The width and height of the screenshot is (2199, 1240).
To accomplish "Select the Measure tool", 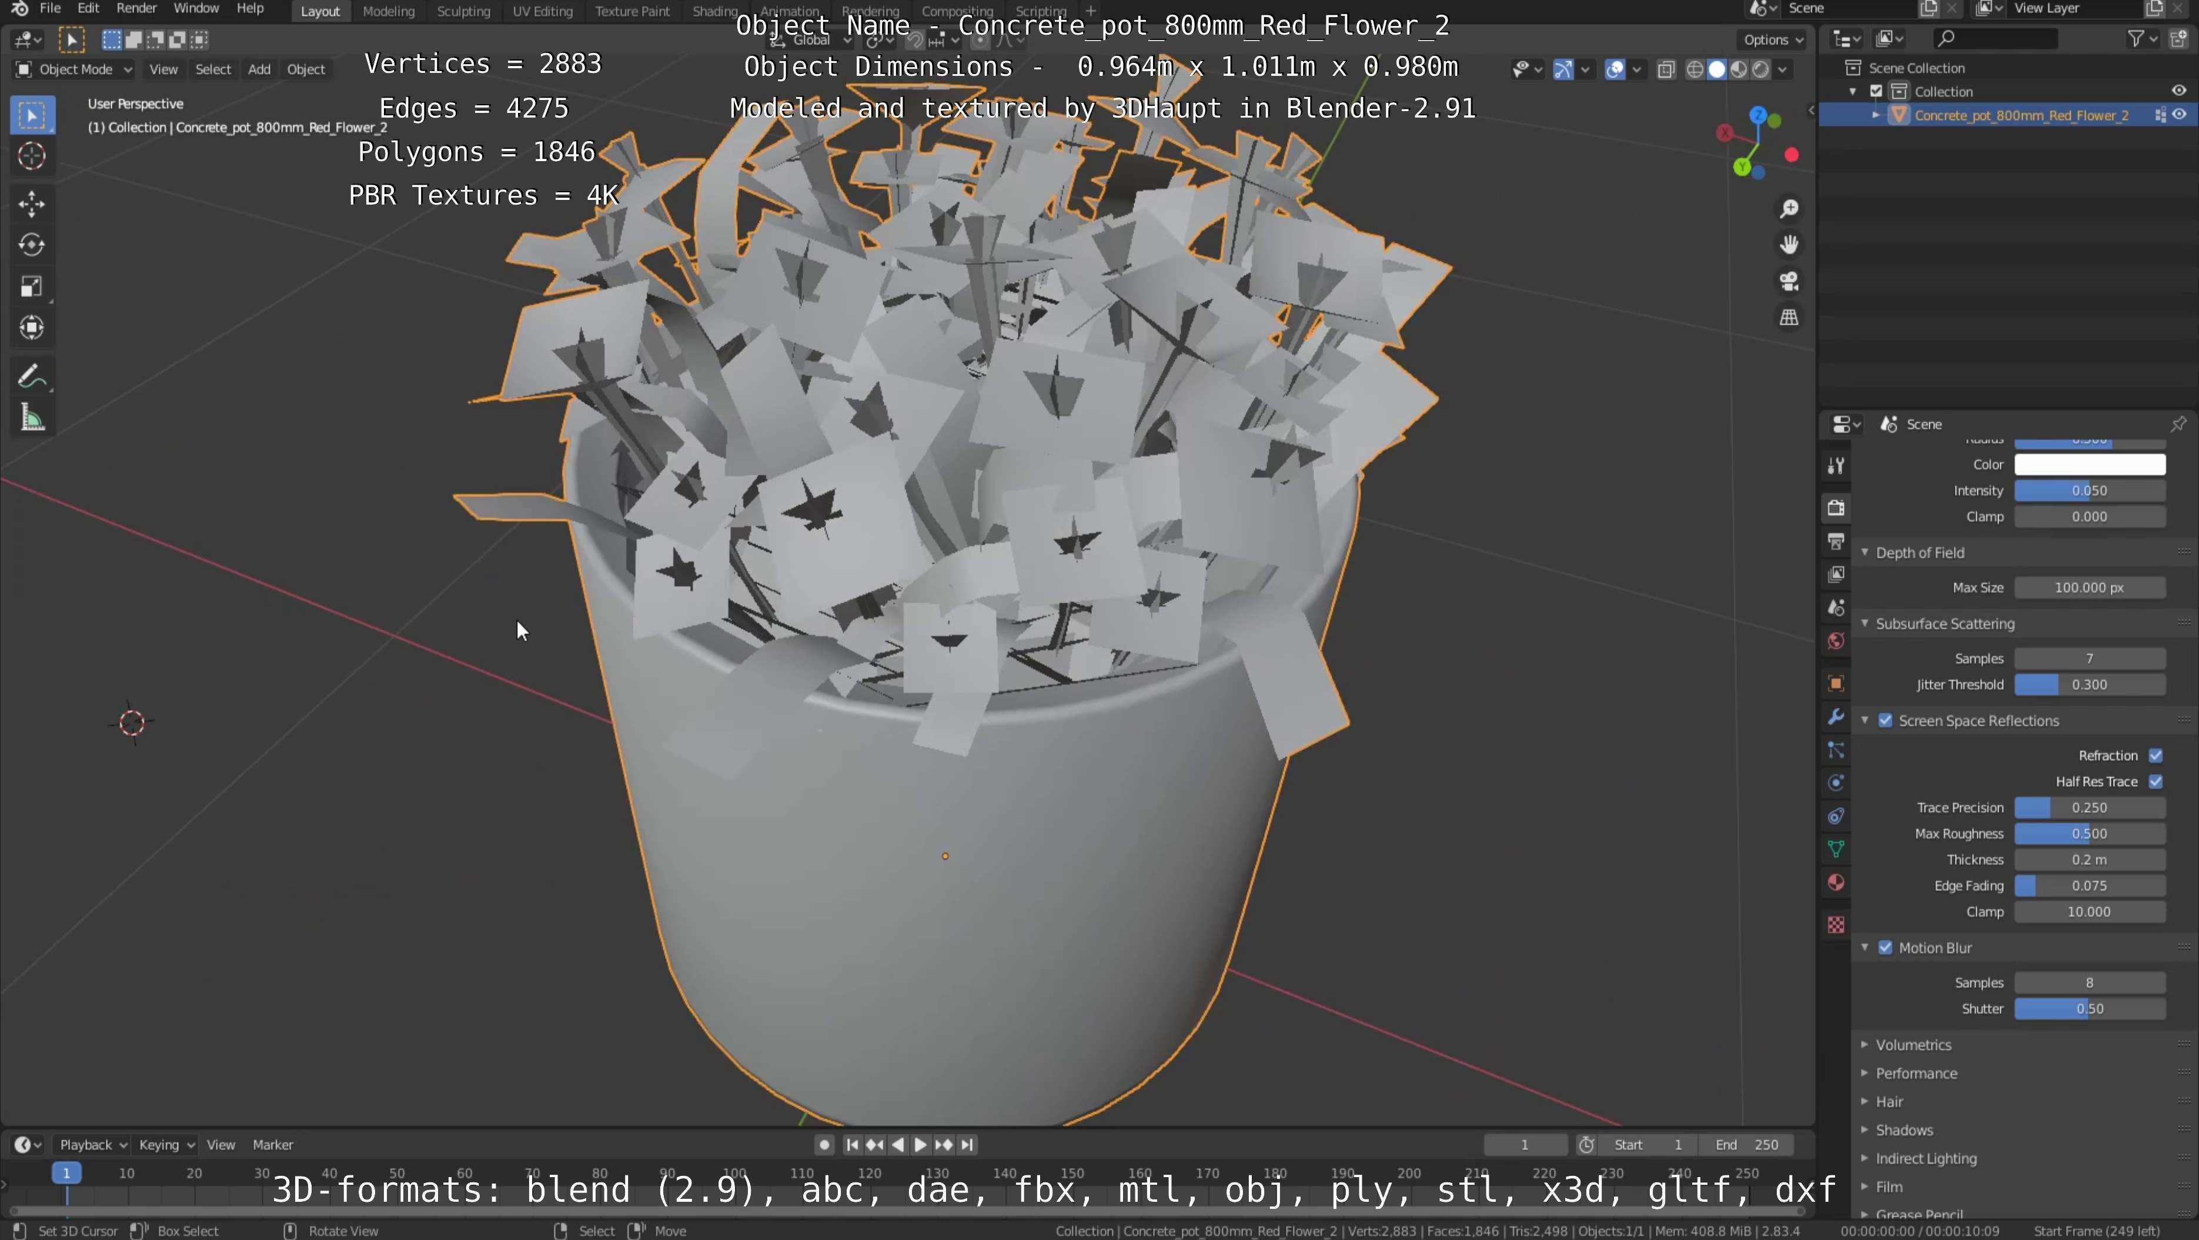I will pos(32,418).
